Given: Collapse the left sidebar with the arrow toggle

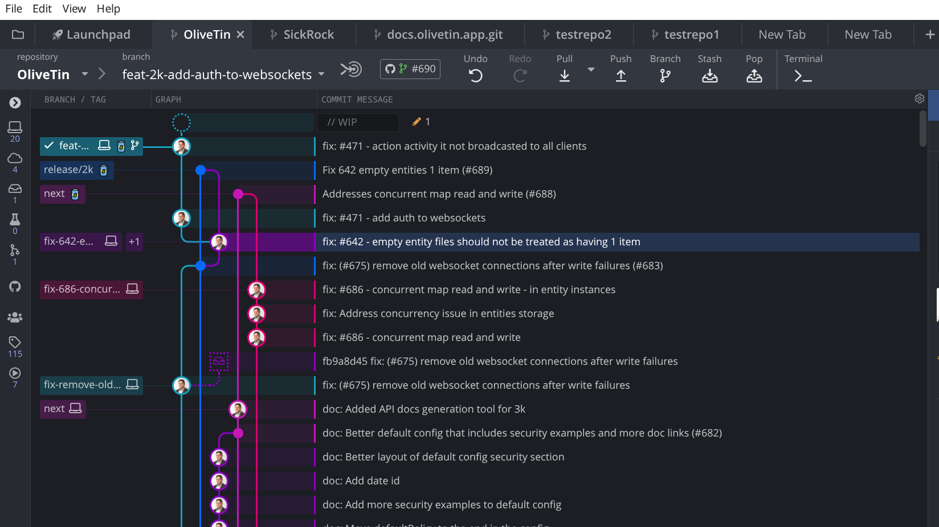Looking at the screenshot, I should click(15, 102).
